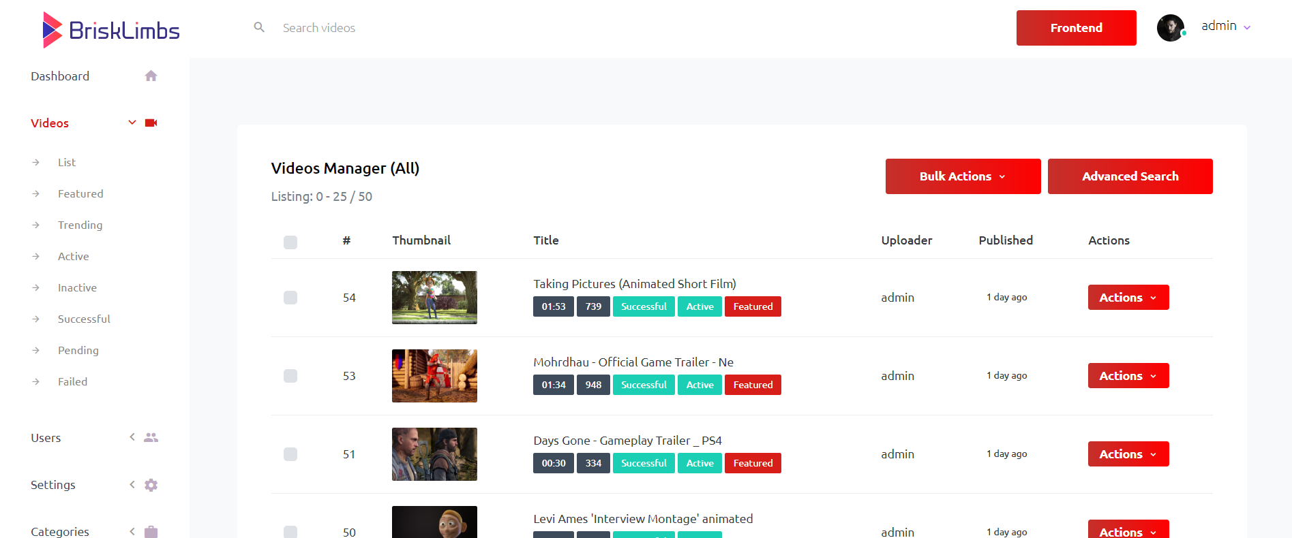This screenshot has height=538, width=1292.
Task: Click "Listing: 0 - 25 / 50" text
Action: [322, 197]
